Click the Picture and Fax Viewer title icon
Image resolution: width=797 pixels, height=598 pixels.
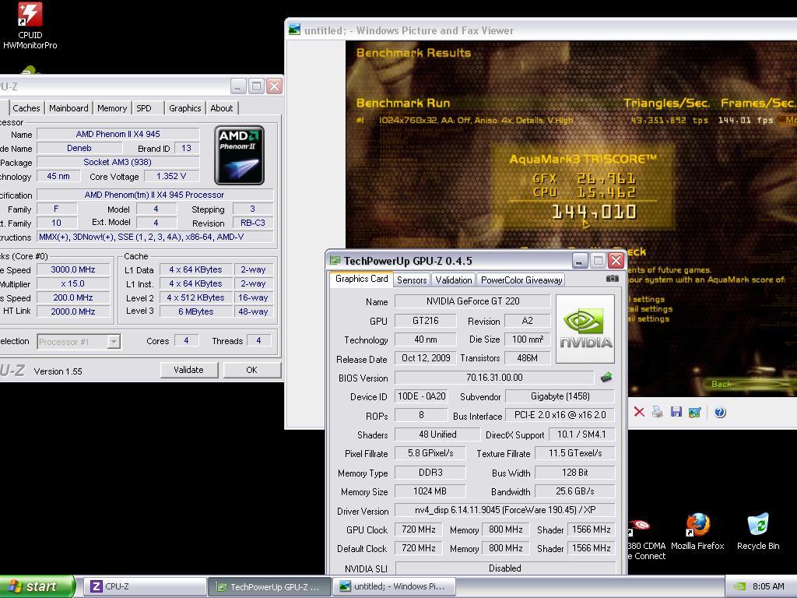tap(294, 30)
